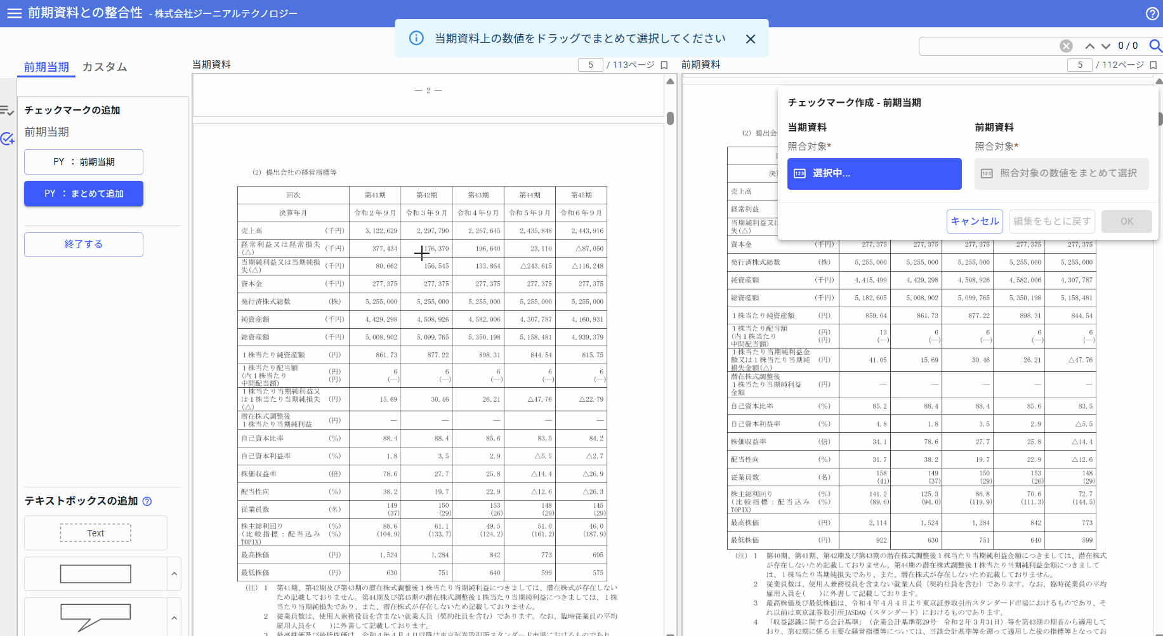Click the 前期資料 panel title
This screenshot has width=1163, height=636.
click(x=700, y=65)
